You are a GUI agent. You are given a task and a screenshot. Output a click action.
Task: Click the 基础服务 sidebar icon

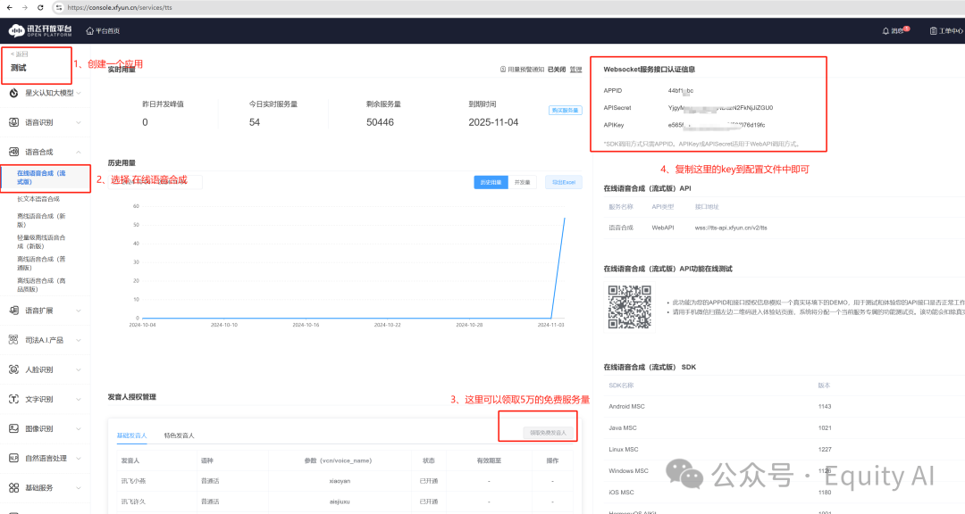click(x=13, y=487)
